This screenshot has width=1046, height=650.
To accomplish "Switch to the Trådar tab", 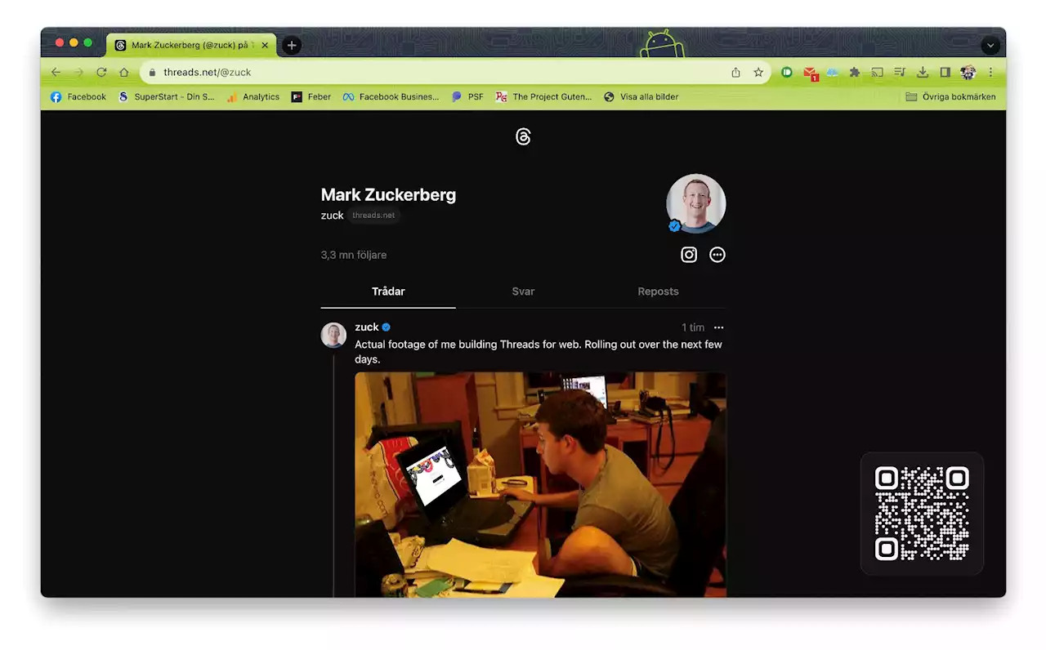I will [x=388, y=292].
